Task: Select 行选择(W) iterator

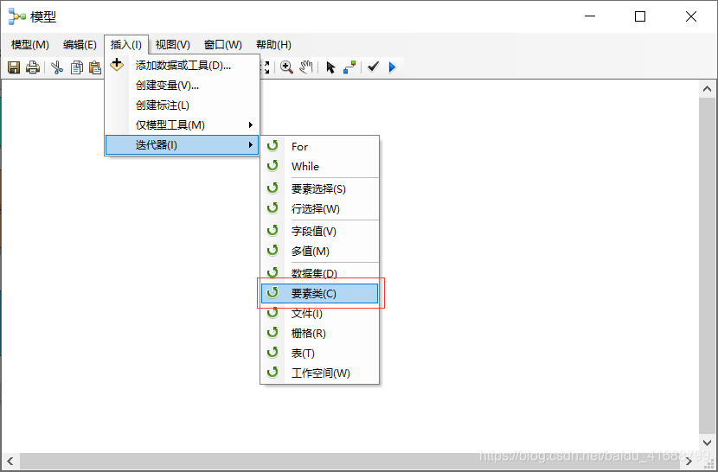Action: coord(319,208)
